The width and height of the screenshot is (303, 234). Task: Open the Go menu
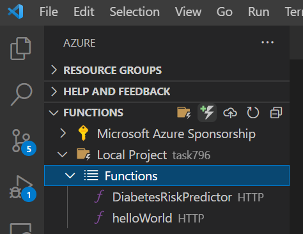point(224,12)
